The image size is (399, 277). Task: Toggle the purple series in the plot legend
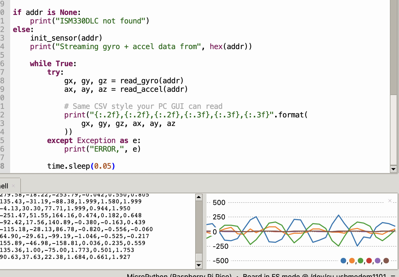(377, 261)
